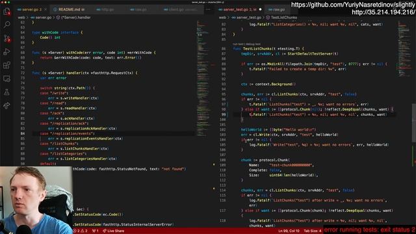This screenshot has height=234, width=416.
Task: Click the 'err = s.writeHandler(ctx)' line
Action: tap(73, 98)
